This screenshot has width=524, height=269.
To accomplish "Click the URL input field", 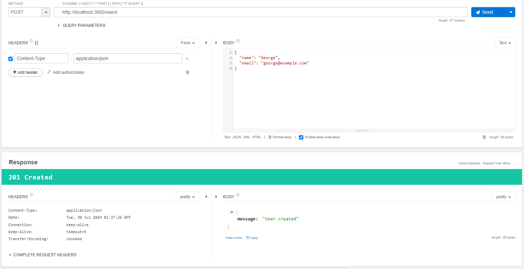I will coord(261,12).
